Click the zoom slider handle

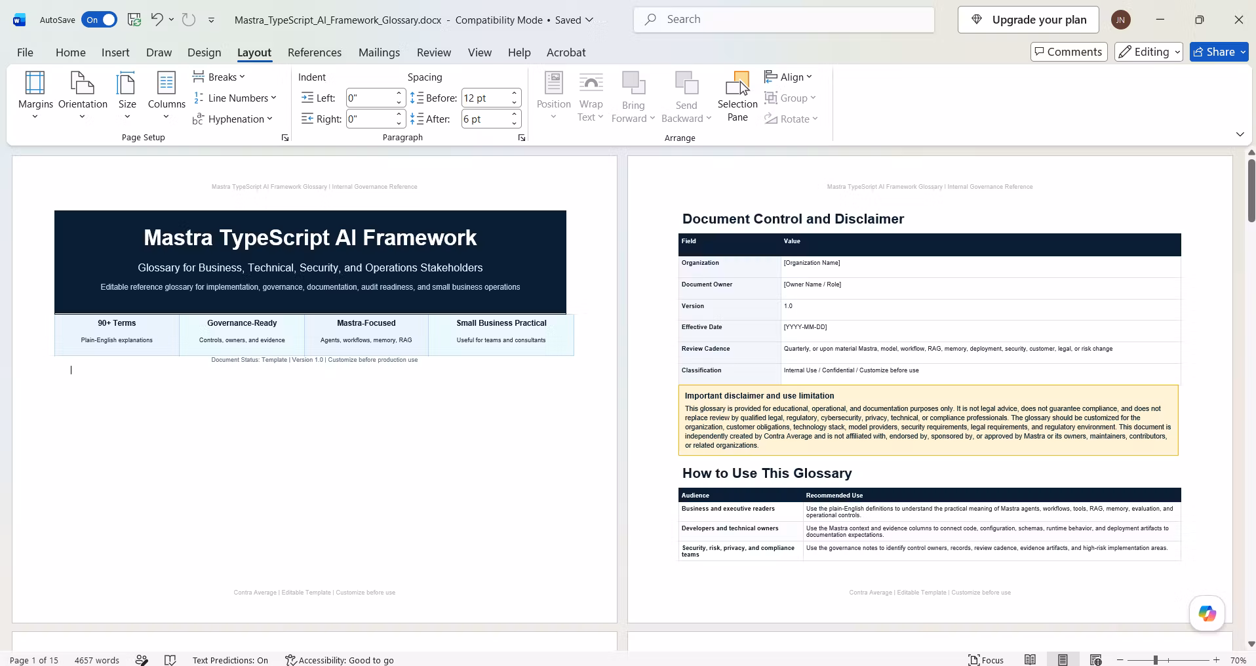point(1156,660)
